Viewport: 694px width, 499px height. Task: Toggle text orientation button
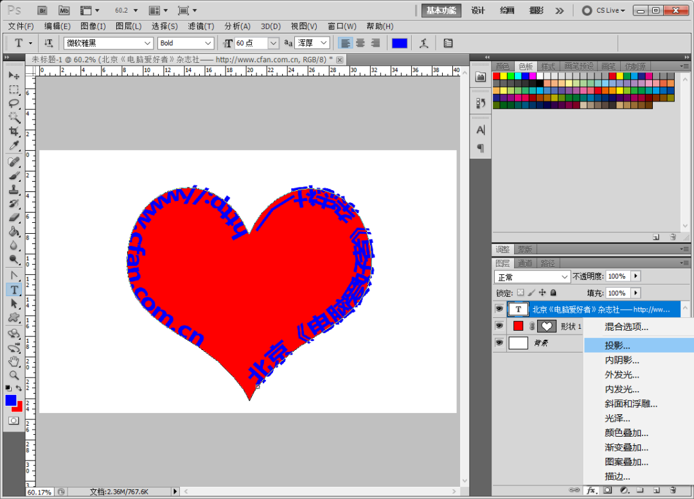pyautogui.click(x=48, y=43)
